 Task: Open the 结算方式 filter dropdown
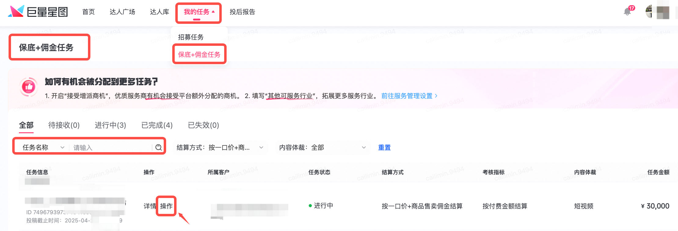[220, 148]
